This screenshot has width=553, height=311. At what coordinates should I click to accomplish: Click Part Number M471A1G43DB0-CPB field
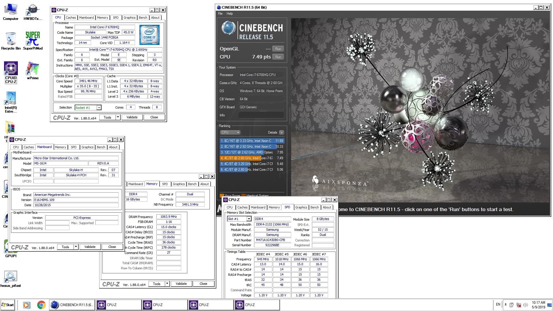(272, 240)
